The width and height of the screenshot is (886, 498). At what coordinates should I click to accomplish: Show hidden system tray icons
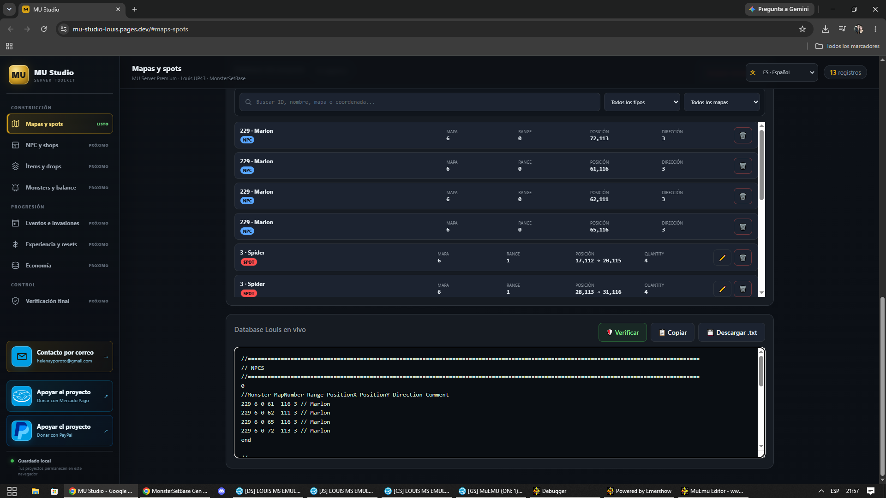tap(821, 491)
